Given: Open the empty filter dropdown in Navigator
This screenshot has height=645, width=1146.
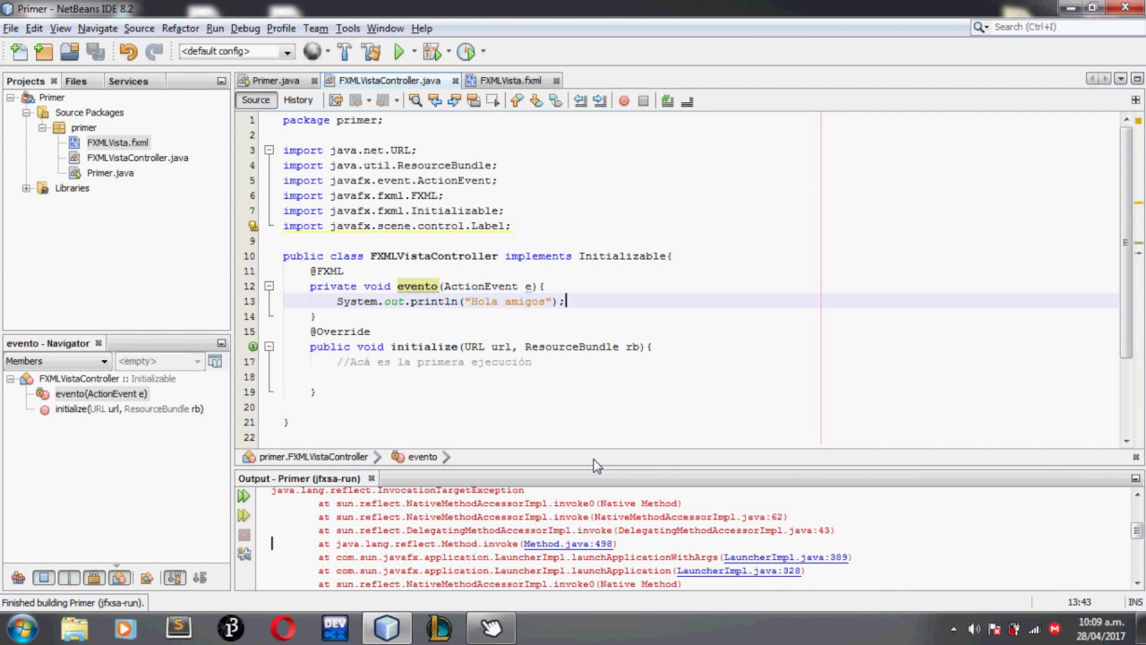Looking at the screenshot, I should [x=159, y=361].
